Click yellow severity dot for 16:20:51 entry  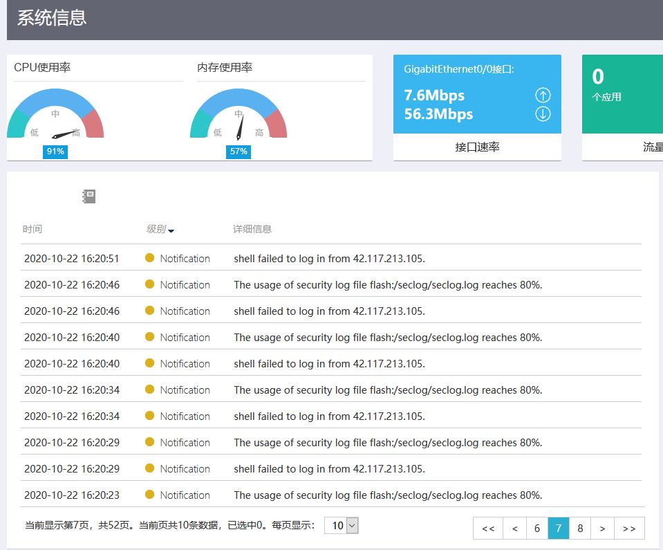[x=150, y=257]
